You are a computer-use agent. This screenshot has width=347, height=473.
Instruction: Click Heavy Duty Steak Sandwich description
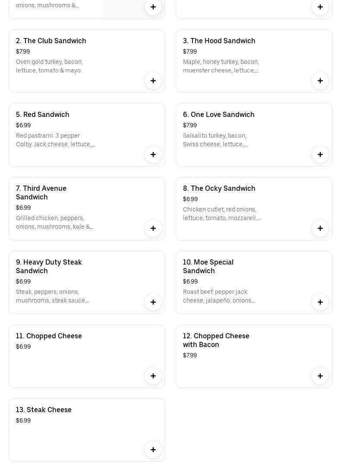[52, 296]
